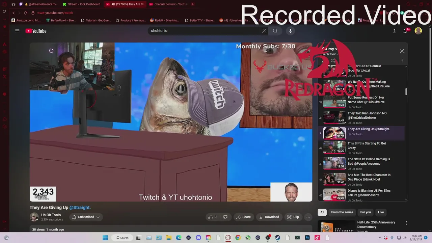The width and height of the screenshot is (432, 243).
Task: Open more actions below the video
Action: click(308, 217)
